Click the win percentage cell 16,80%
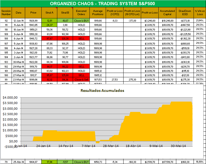Image resolution: width=206 pixels, height=164 pixels. [x=200, y=162]
